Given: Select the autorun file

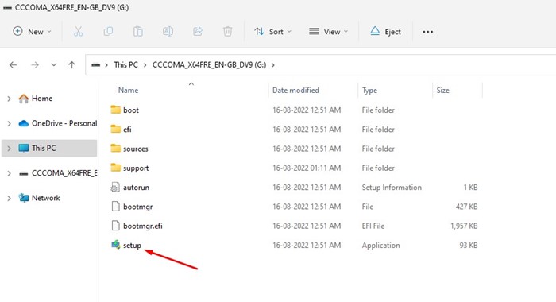Looking at the screenshot, I should [136, 188].
